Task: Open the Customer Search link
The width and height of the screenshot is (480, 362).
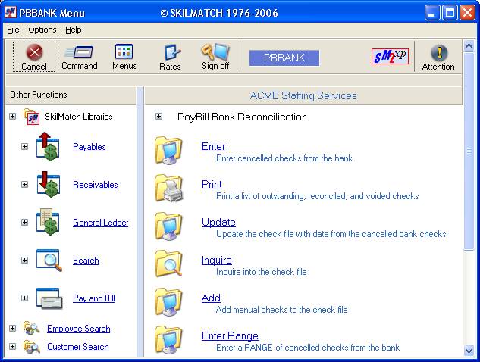Action: coord(78,347)
